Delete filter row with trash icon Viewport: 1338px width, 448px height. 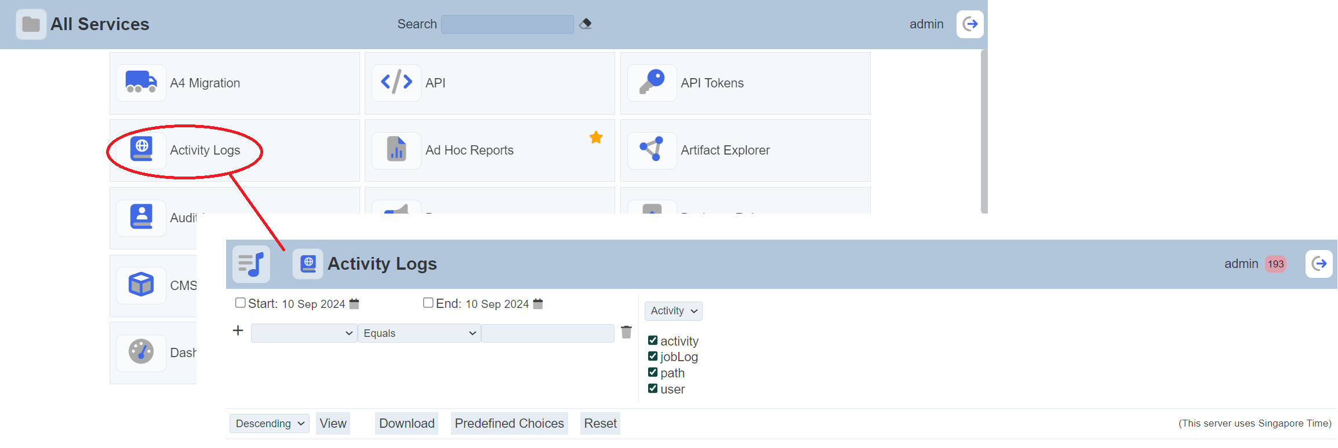[x=626, y=332]
